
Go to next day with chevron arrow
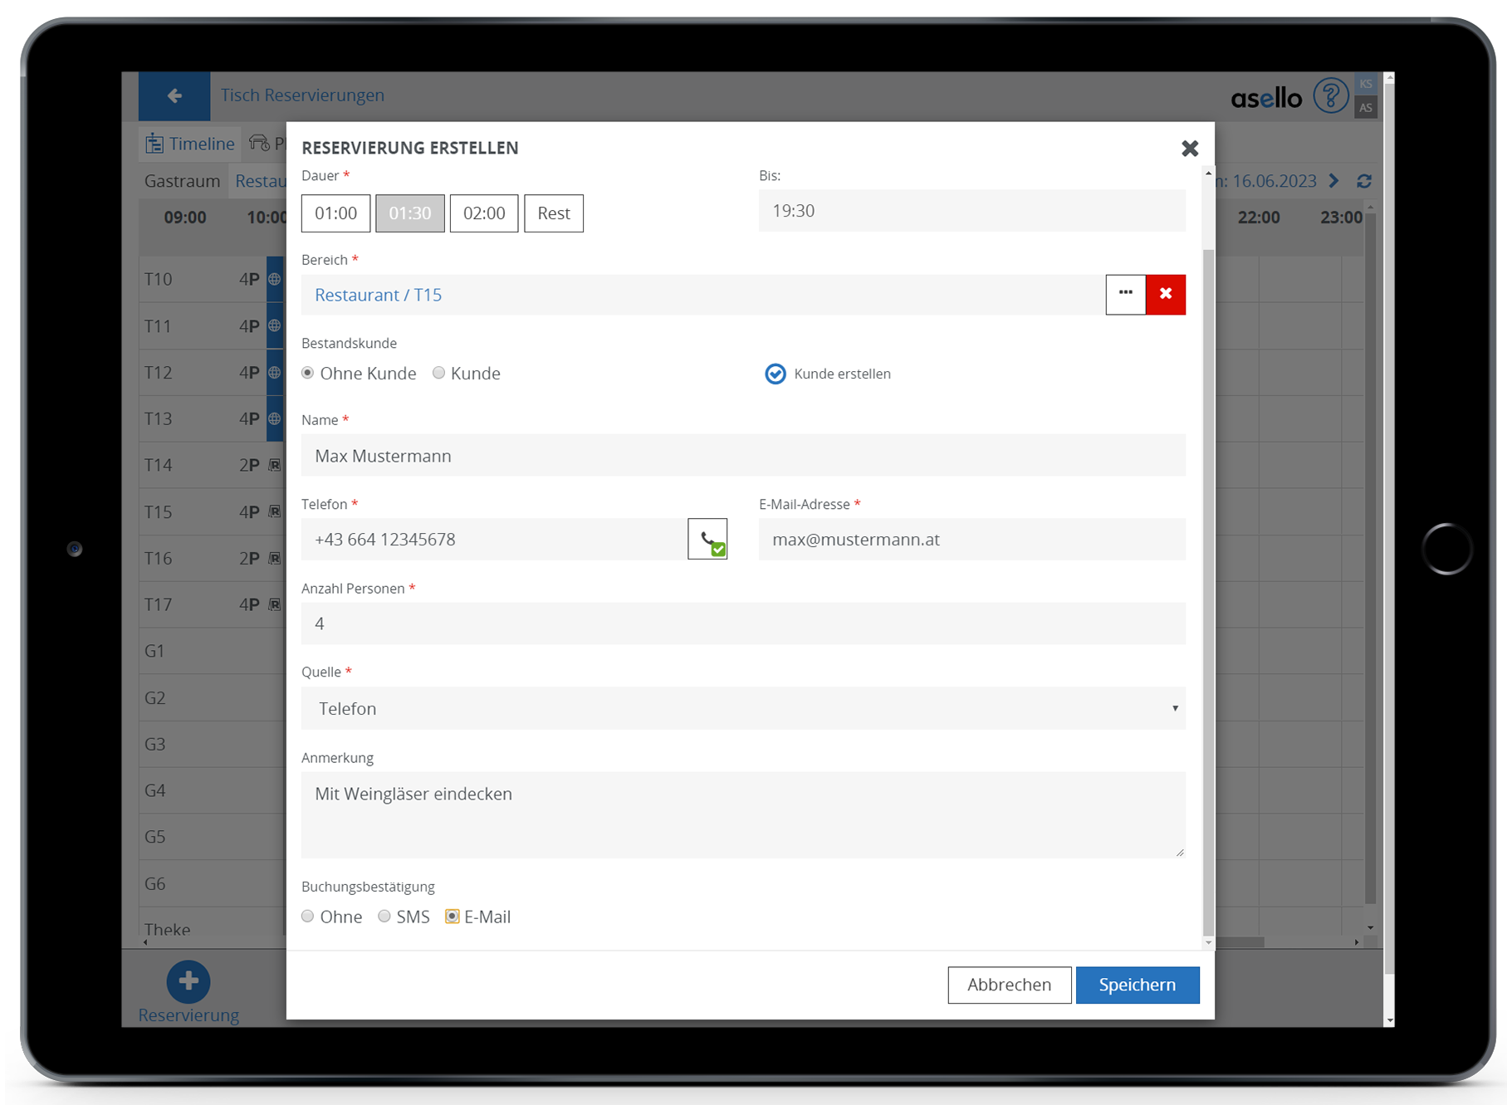tap(1334, 181)
